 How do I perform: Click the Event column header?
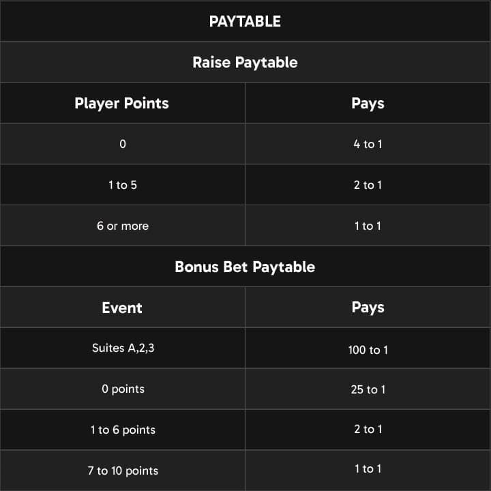point(122,308)
